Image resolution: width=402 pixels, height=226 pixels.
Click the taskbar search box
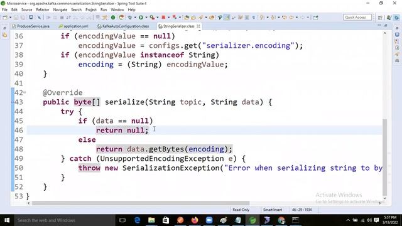64,220
